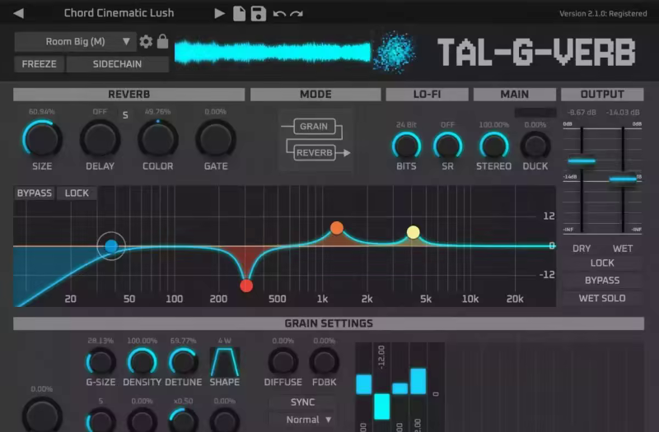Toggle output BYPASS button
Viewport: 659px width, 432px height.
(x=602, y=281)
